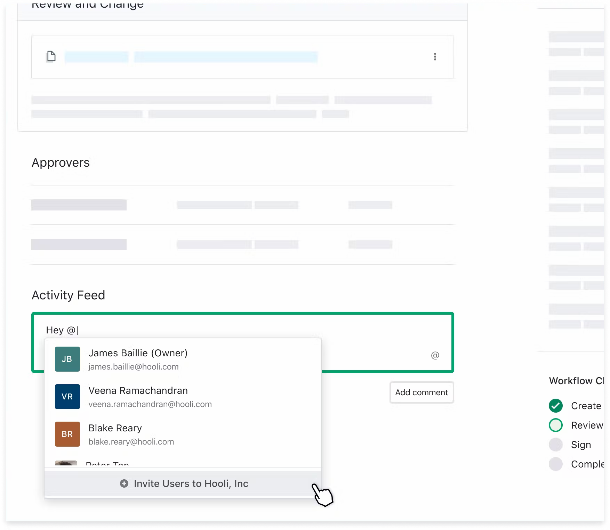Click Peter Ton's profile photo in the list
The height and width of the screenshot is (530, 610).
click(x=67, y=465)
